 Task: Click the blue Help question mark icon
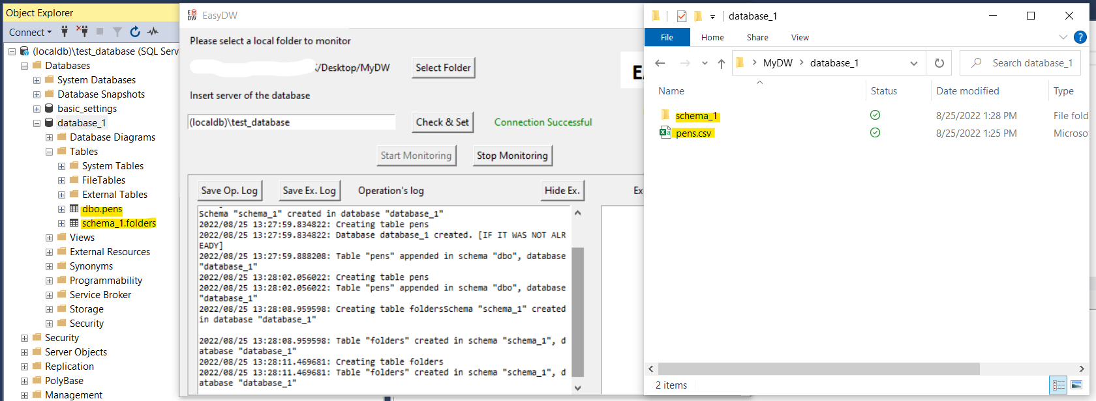[1080, 37]
